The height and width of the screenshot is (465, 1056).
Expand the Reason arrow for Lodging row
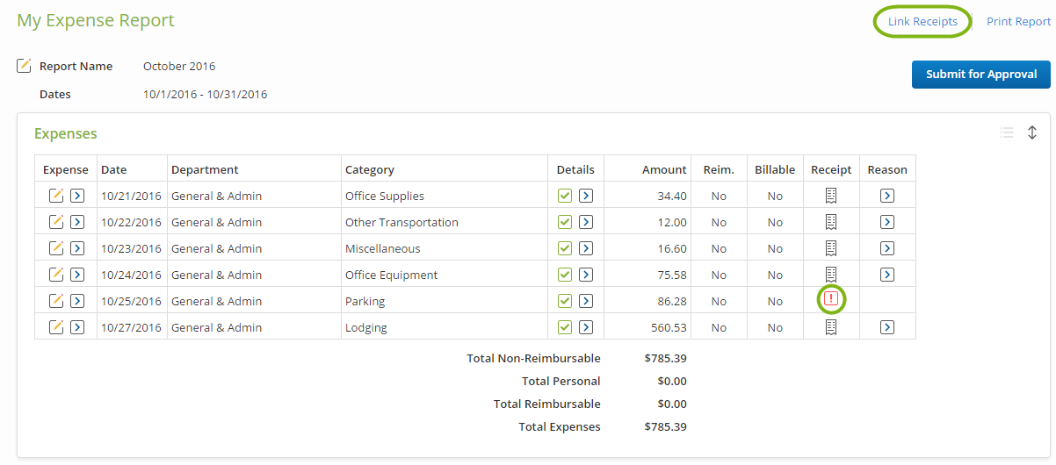[887, 327]
